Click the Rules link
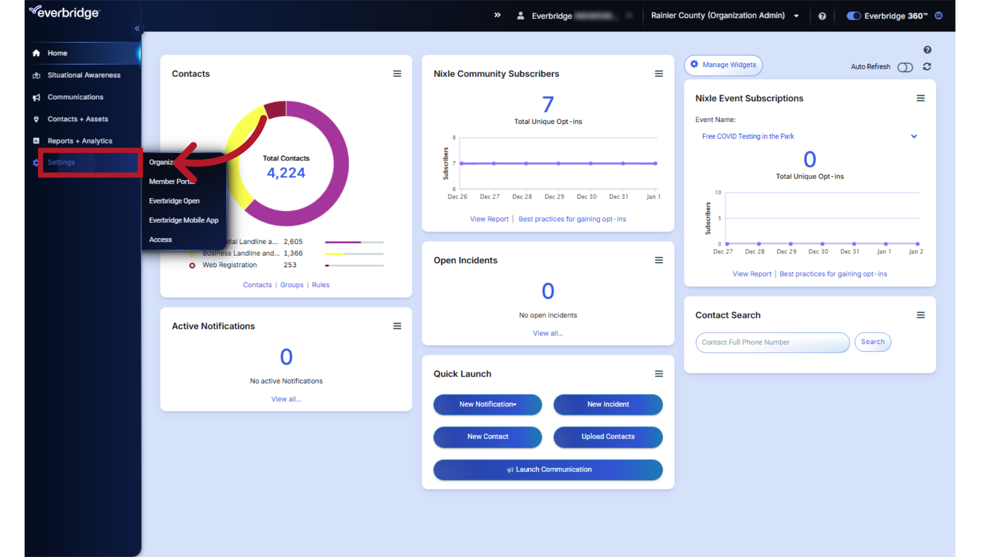Viewport: 991px width, 557px height. [x=321, y=285]
